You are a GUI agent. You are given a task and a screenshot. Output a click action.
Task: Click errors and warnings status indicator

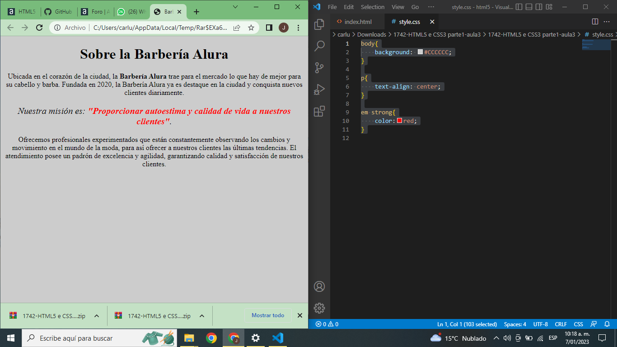click(x=327, y=324)
